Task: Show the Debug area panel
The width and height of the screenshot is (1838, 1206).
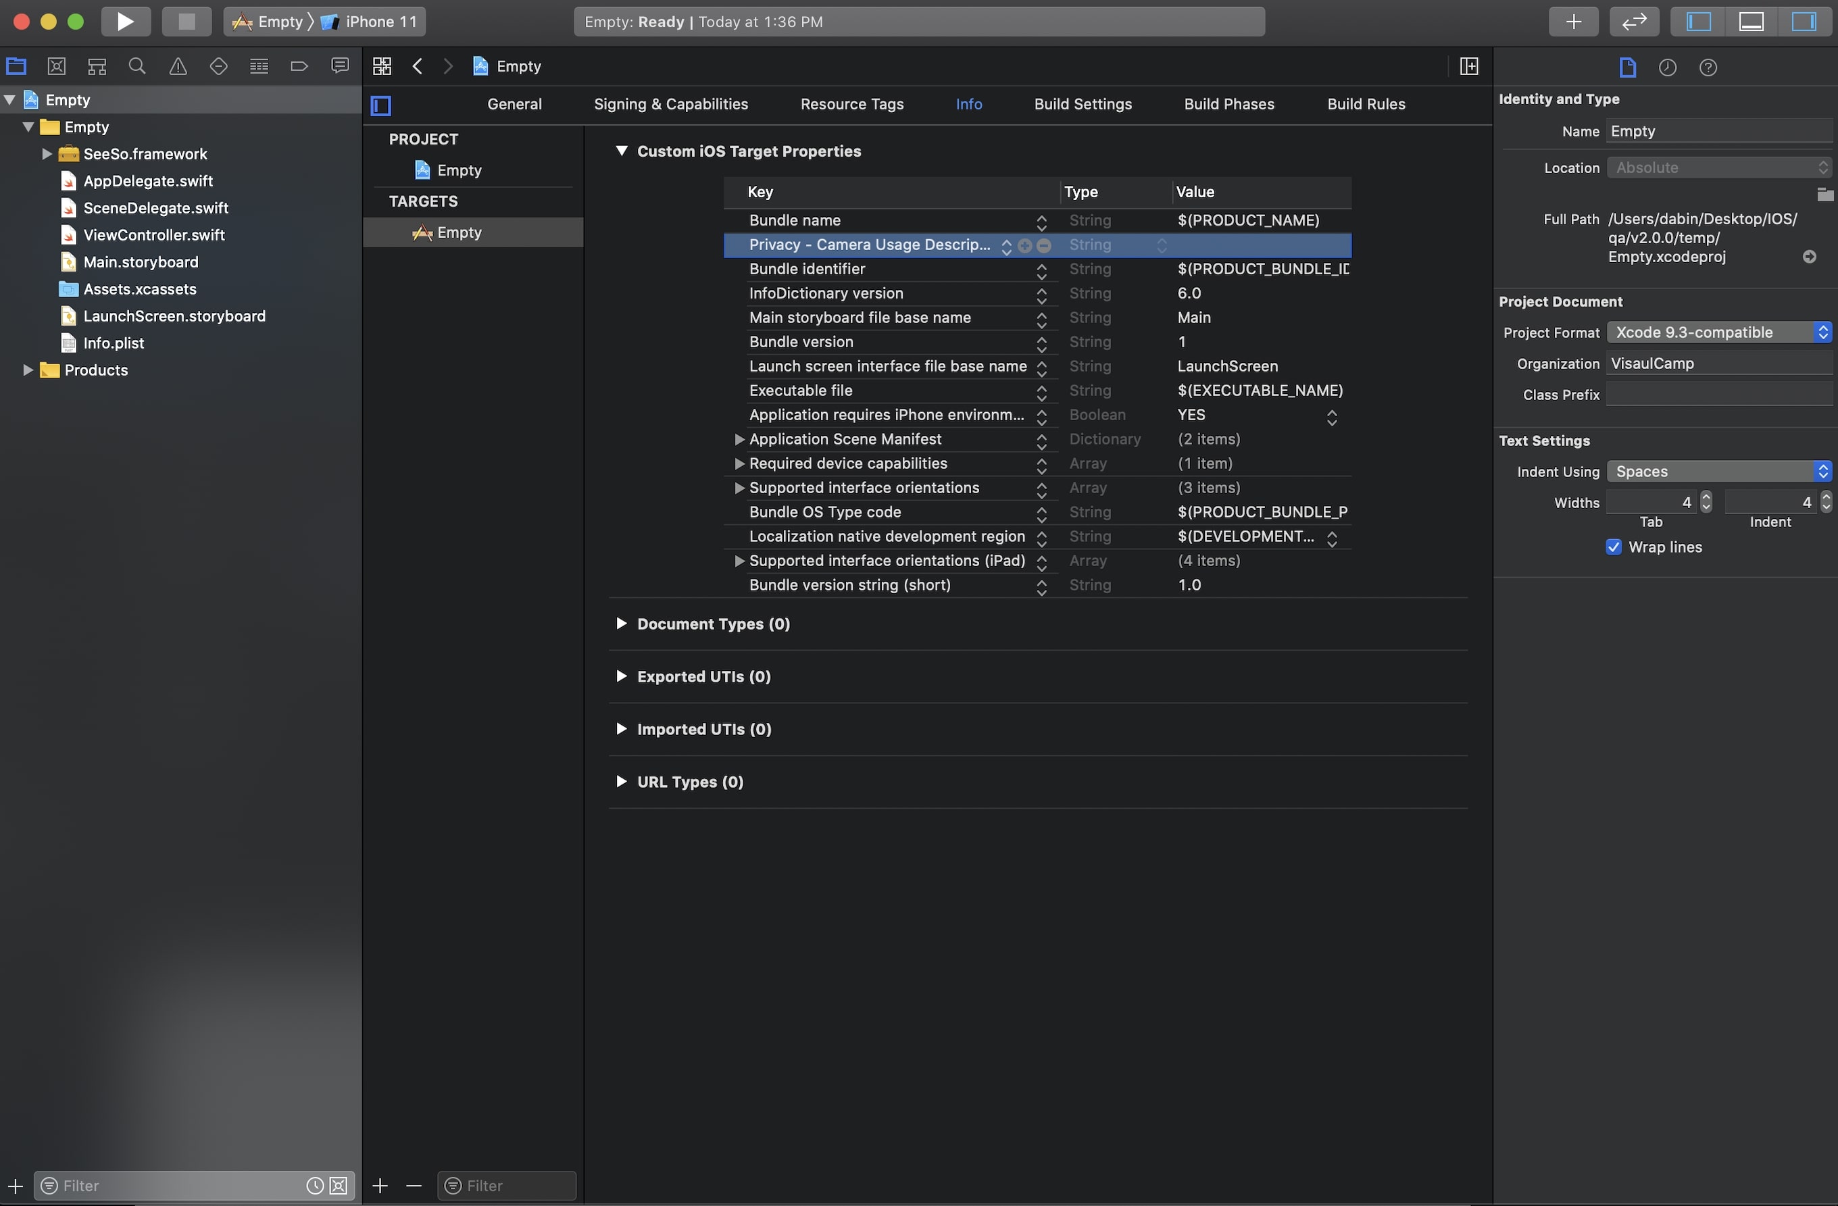Action: click(1751, 22)
